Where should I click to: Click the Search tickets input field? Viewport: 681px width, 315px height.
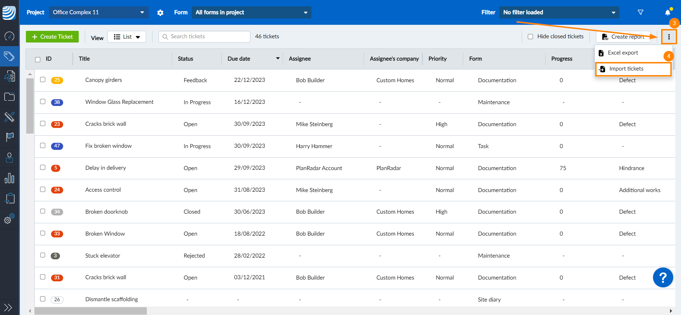pos(205,36)
